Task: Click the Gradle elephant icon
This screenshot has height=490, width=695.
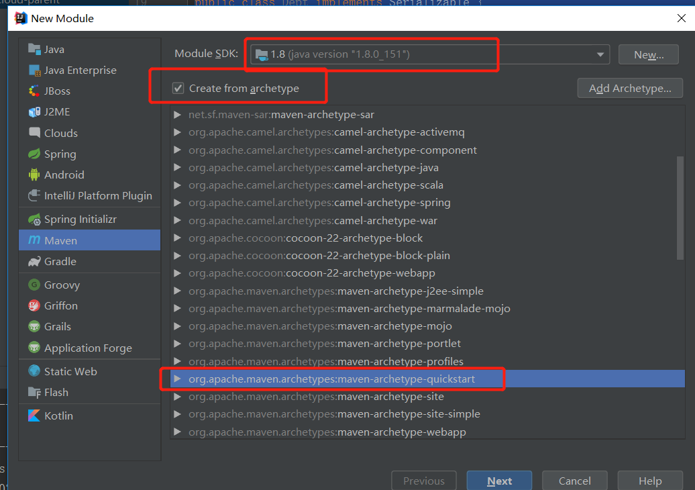Action: click(x=34, y=261)
